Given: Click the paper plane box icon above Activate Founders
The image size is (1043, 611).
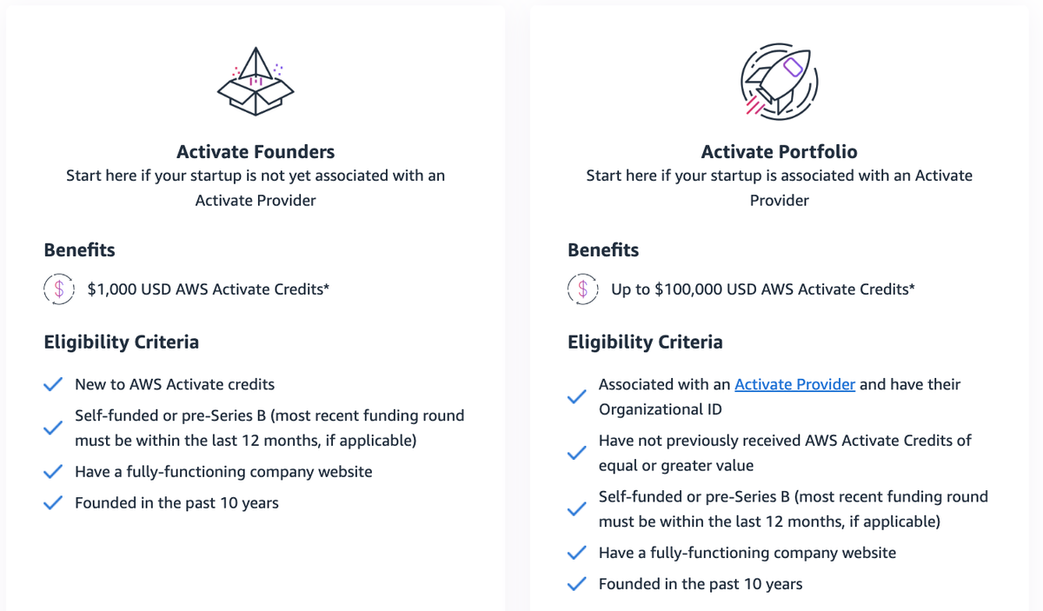Looking at the screenshot, I should (256, 81).
